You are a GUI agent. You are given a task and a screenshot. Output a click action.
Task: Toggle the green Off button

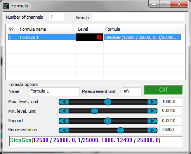pos(163,90)
